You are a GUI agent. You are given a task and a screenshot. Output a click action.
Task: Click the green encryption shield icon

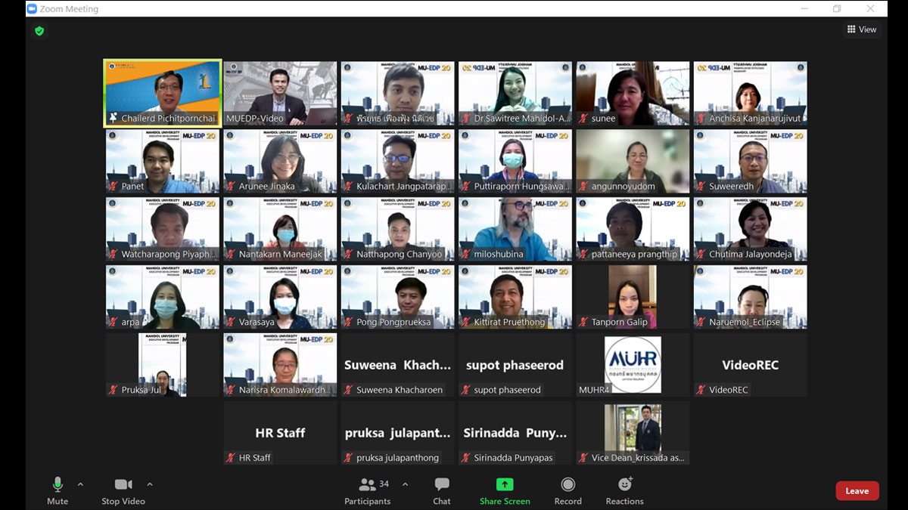click(x=39, y=31)
